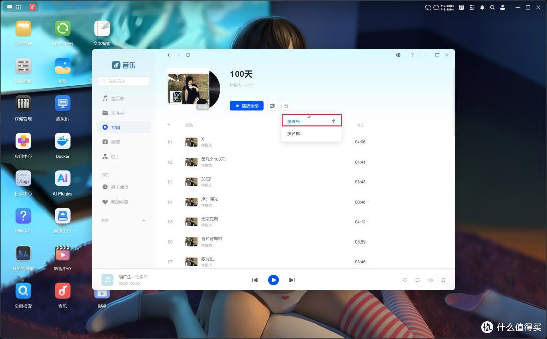Open music app settings gear

[x=398, y=55]
